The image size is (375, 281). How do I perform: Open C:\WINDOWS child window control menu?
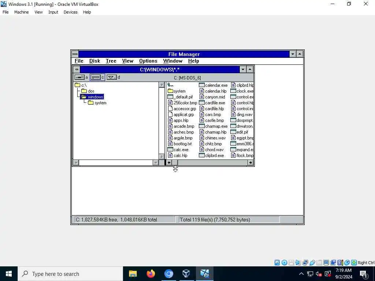point(77,70)
